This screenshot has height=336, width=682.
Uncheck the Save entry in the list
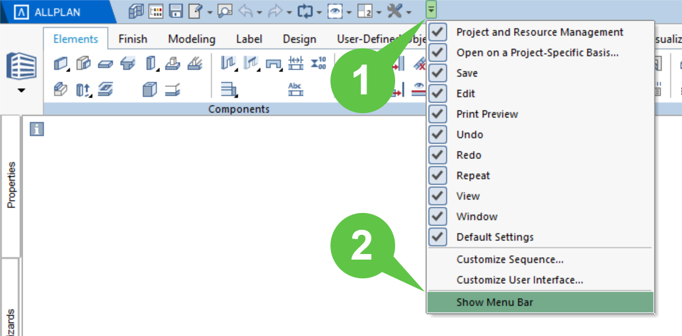coord(437,73)
